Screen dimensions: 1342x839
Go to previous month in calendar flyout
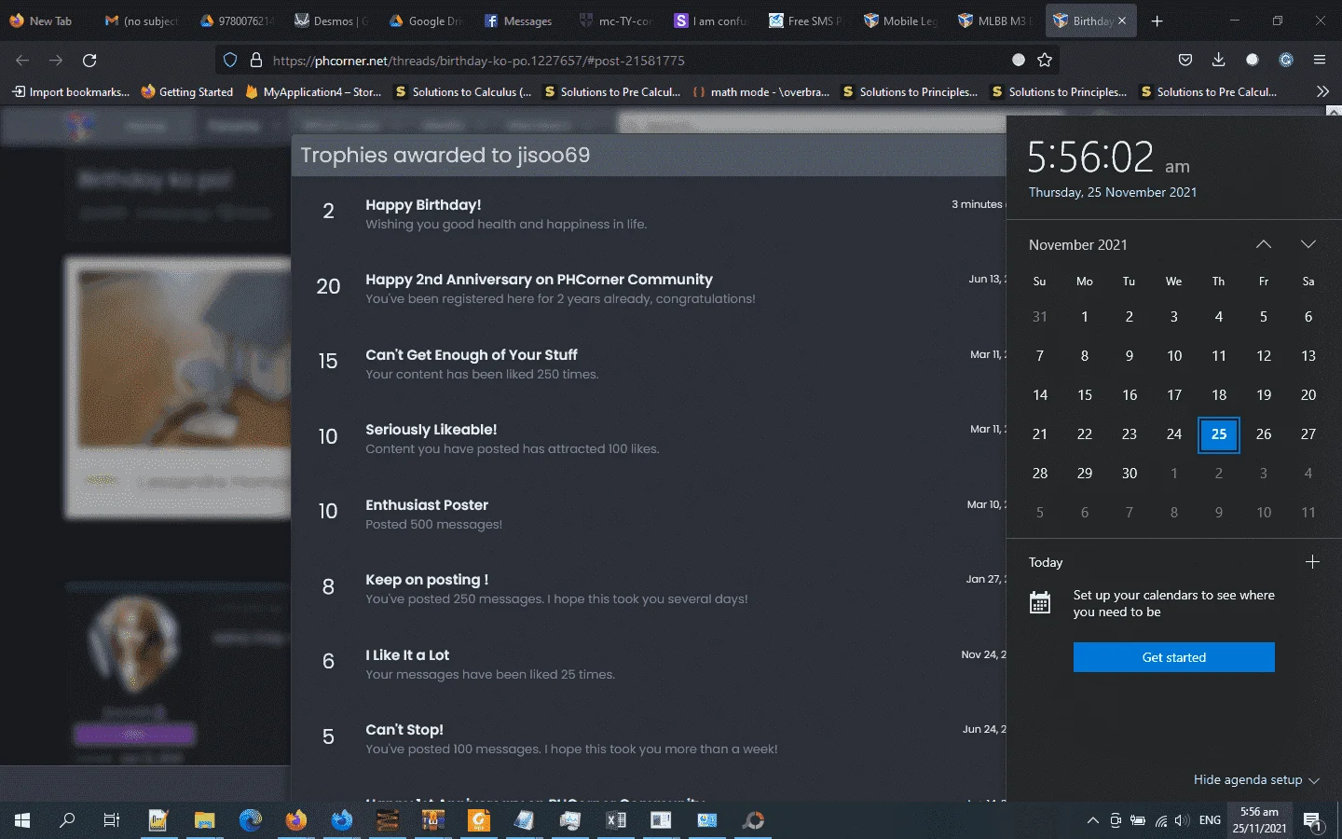[x=1264, y=244]
